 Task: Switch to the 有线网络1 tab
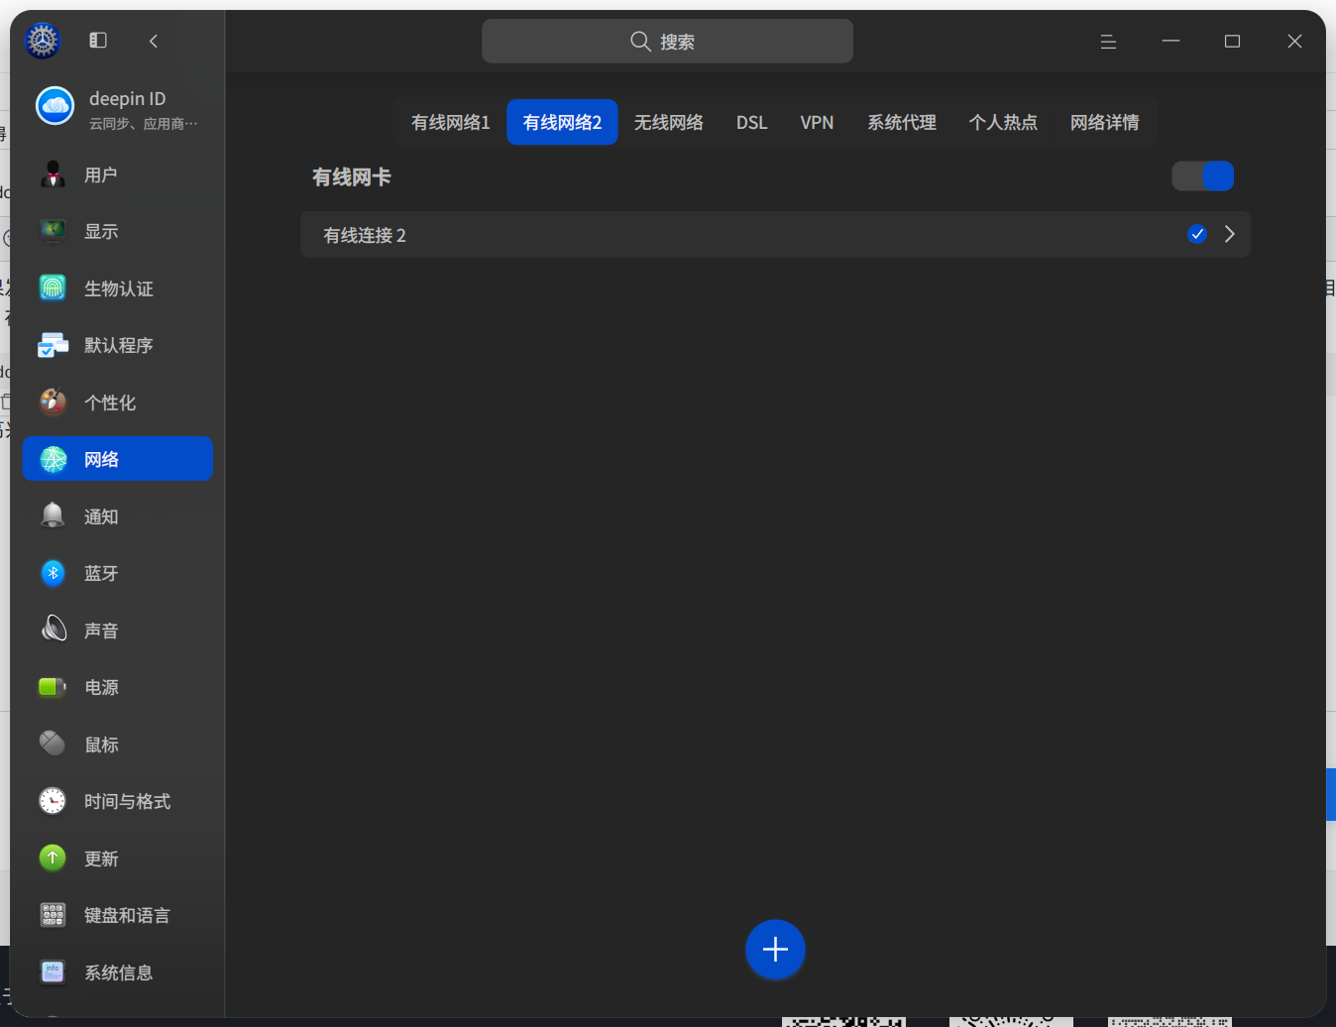451,122
